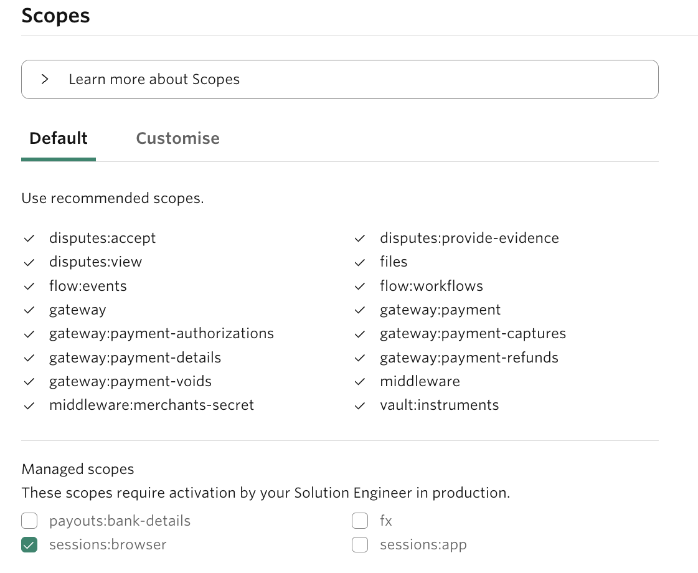The width and height of the screenshot is (698, 573).
Task: Enable the sessions:app scope checkbox
Action: tap(360, 545)
